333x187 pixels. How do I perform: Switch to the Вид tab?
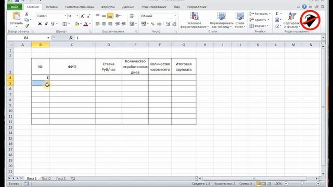177,7
